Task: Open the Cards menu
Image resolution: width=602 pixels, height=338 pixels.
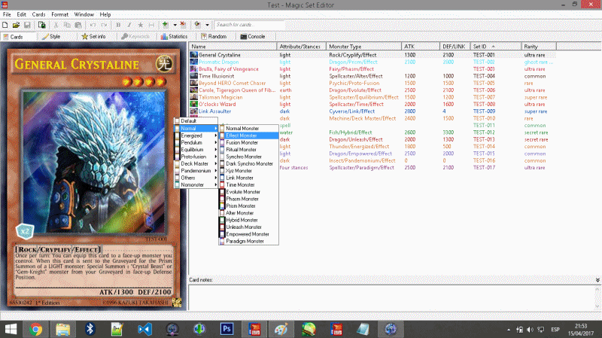Action: (x=38, y=14)
